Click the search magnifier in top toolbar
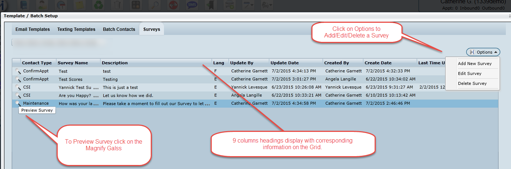This screenshot has height=169, width=511. point(154,5)
